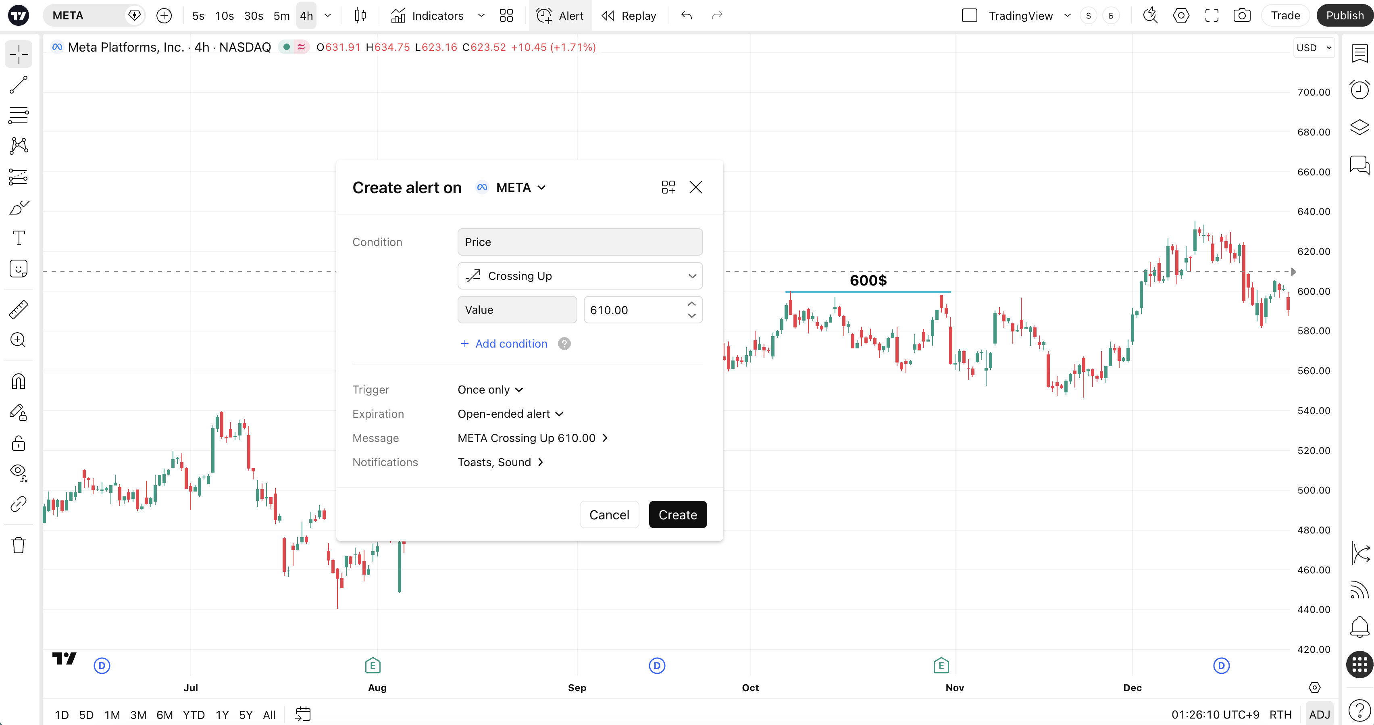
Task: Open the Replay bar mode
Action: coord(629,15)
